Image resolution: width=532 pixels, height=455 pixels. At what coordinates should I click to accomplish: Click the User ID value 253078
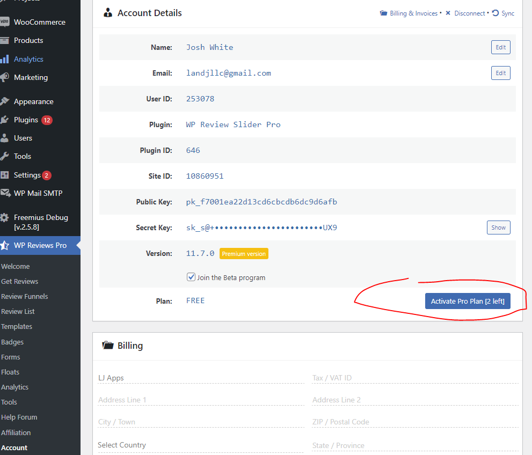click(200, 99)
